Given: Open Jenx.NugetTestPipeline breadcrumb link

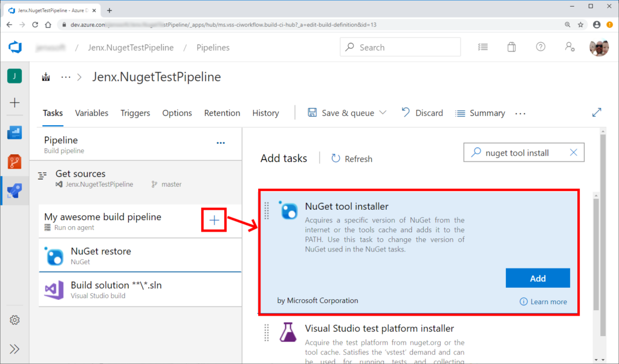Looking at the screenshot, I should coord(131,47).
